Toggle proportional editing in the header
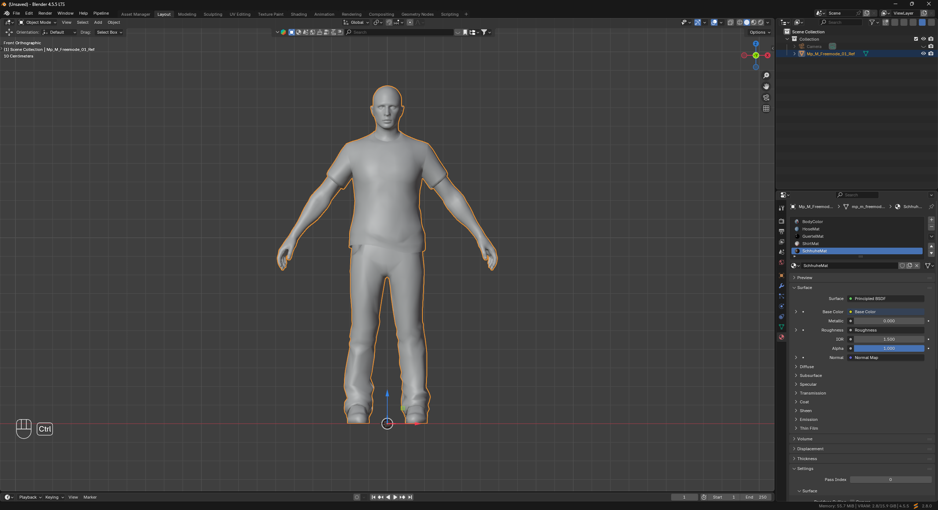The height and width of the screenshot is (510, 938). coord(410,22)
